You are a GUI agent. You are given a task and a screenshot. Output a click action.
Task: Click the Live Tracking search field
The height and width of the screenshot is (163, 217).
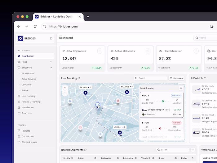click(x=150, y=78)
